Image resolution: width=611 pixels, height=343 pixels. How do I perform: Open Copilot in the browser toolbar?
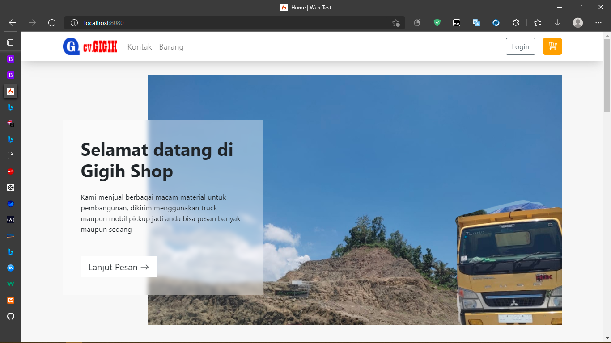[496, 22]
